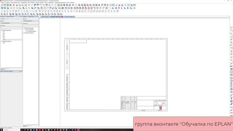Click the red logo in title block

(x=161, y=108)
